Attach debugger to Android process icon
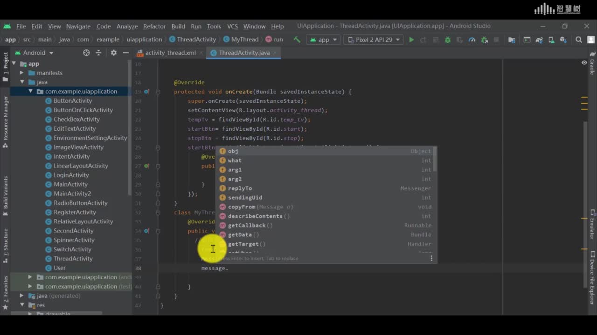The height and width of the screenshot is (335, 597). (x=484, y=40)
